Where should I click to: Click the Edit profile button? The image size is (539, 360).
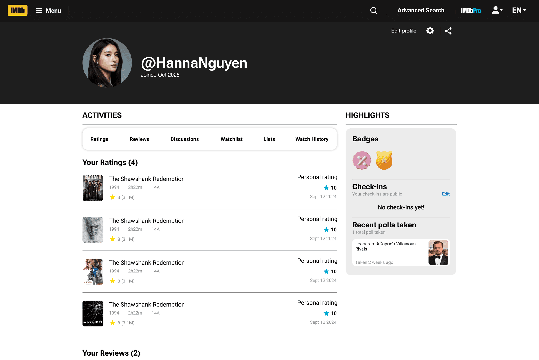click(403, 31)
